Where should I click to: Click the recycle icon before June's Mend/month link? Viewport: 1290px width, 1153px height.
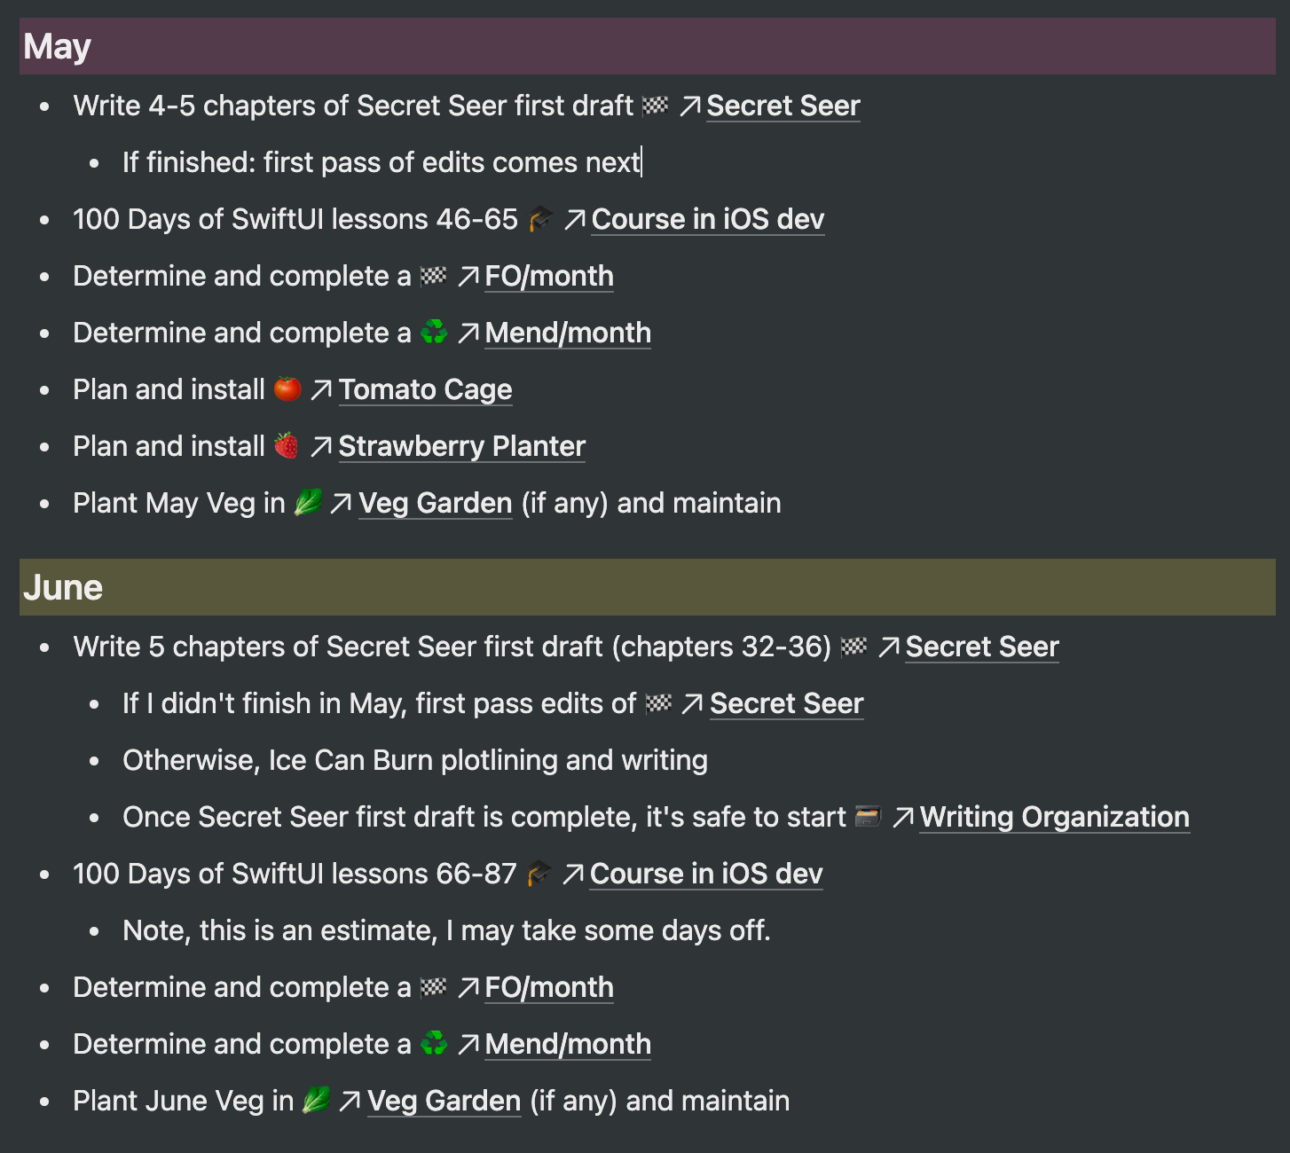coord(434,1043)
